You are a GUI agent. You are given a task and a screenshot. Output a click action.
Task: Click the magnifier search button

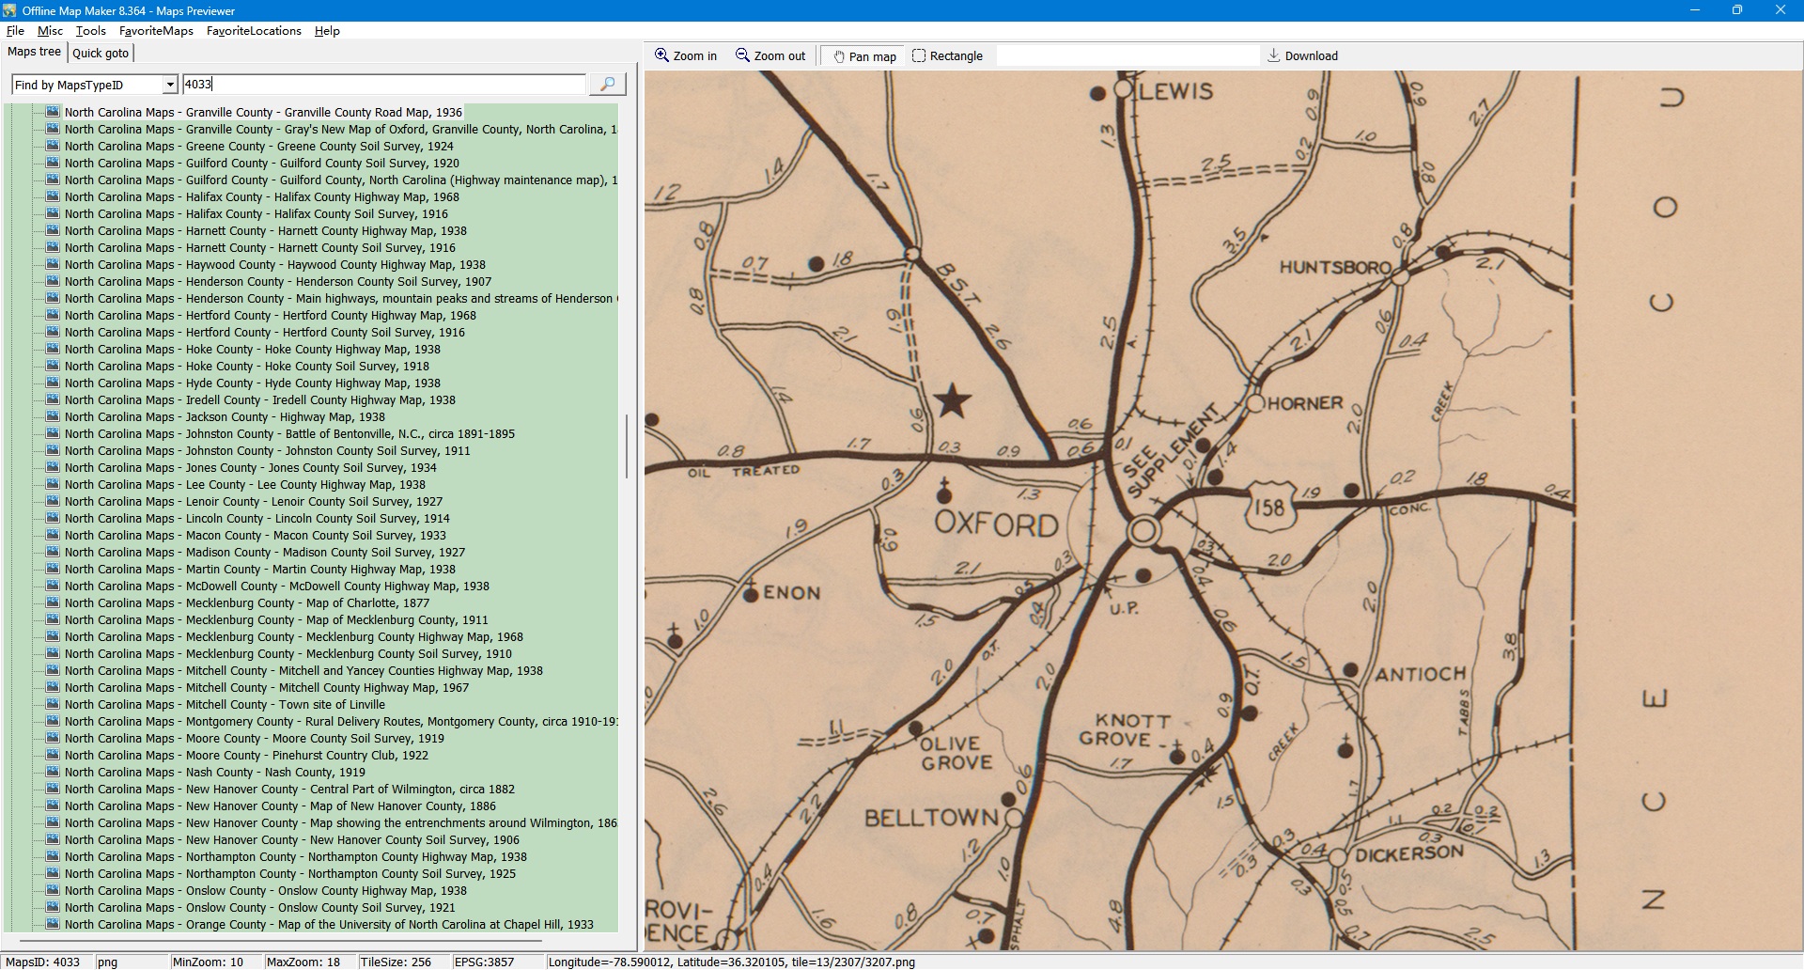tap(607, 85)
